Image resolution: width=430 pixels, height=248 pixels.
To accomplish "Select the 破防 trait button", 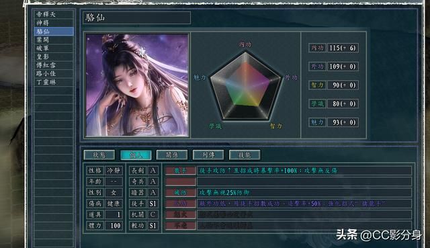I will point(181,193).
